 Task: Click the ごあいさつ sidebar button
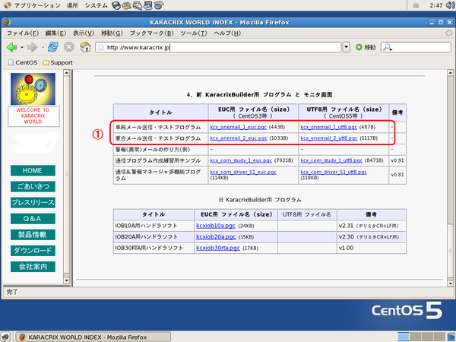(x=33, y=186)
